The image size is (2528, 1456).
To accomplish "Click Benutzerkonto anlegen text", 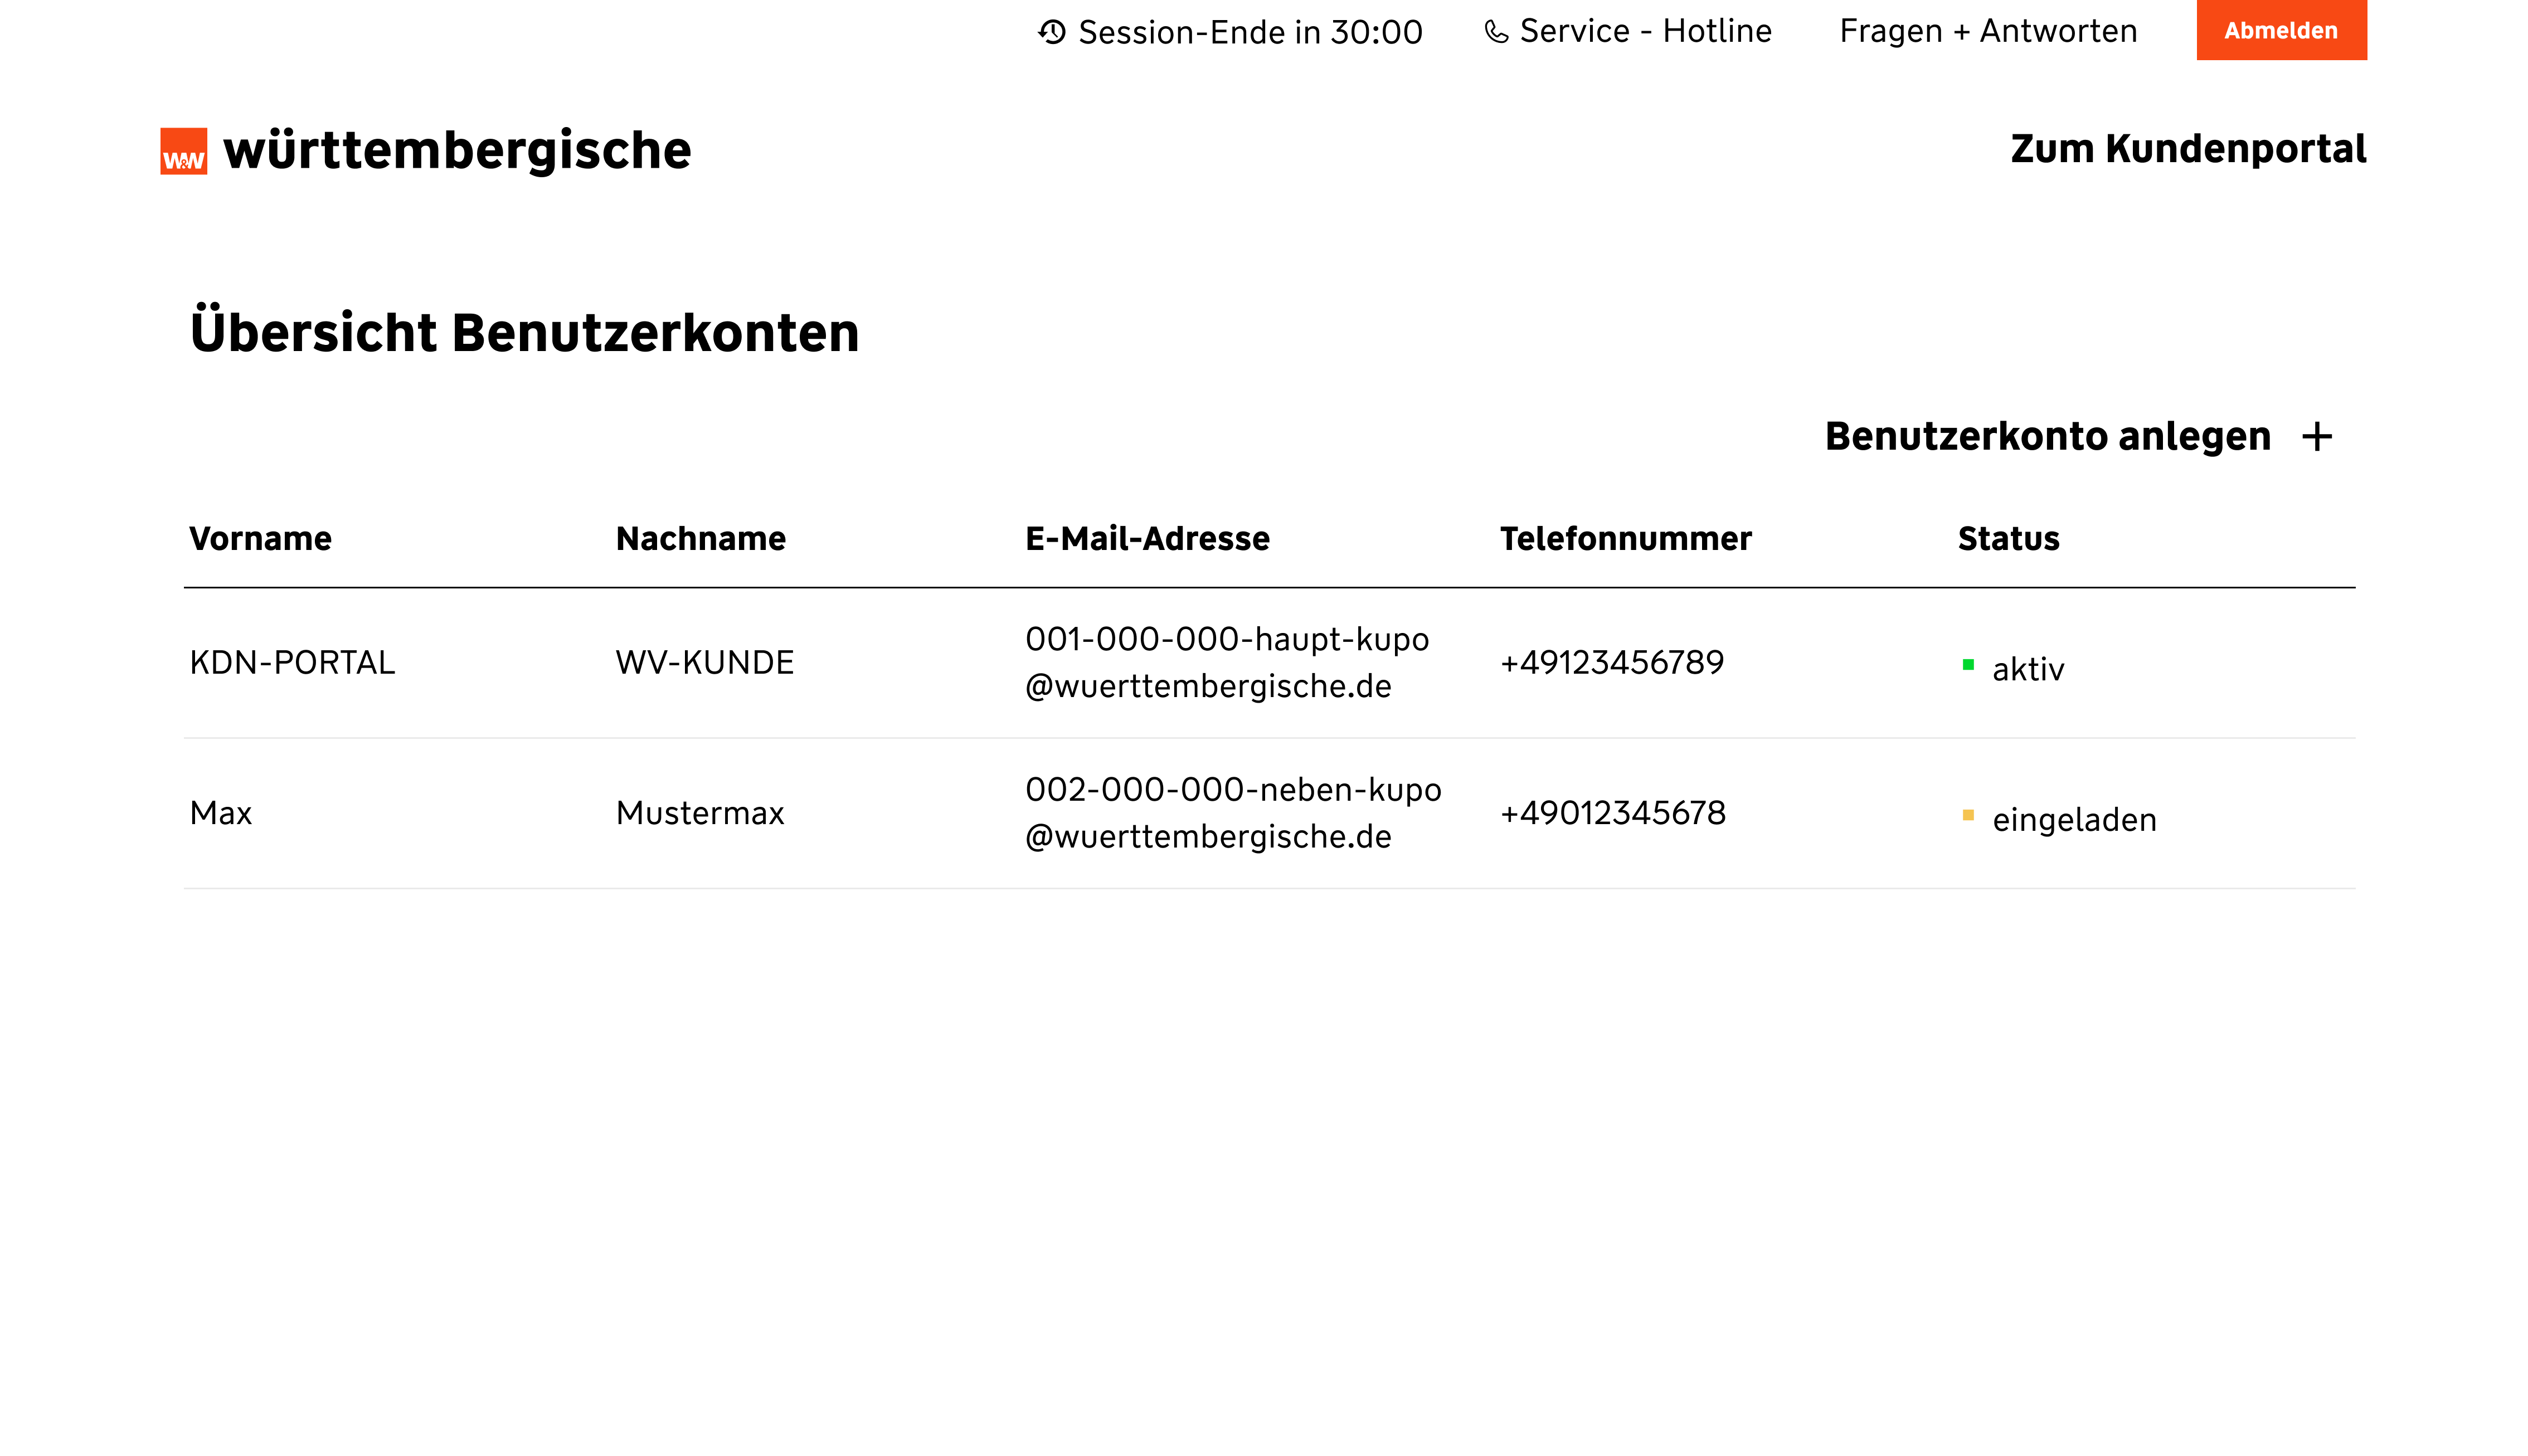I will pos(2047,437).
